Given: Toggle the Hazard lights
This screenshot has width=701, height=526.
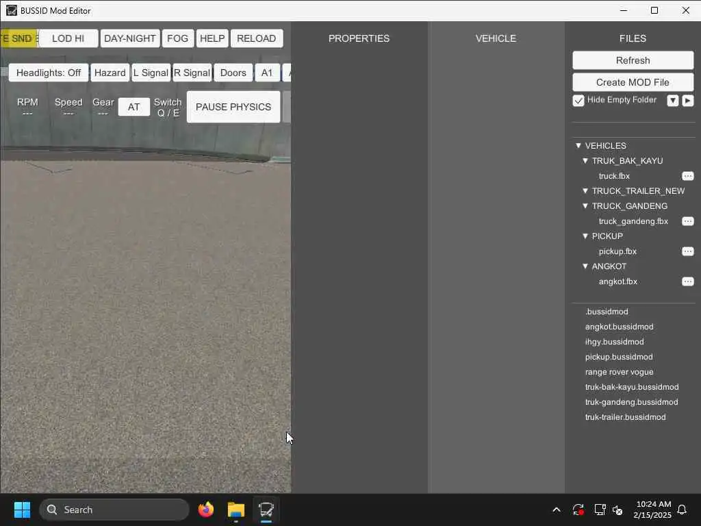Looking at the screenshot, I should tap(110, 73).
